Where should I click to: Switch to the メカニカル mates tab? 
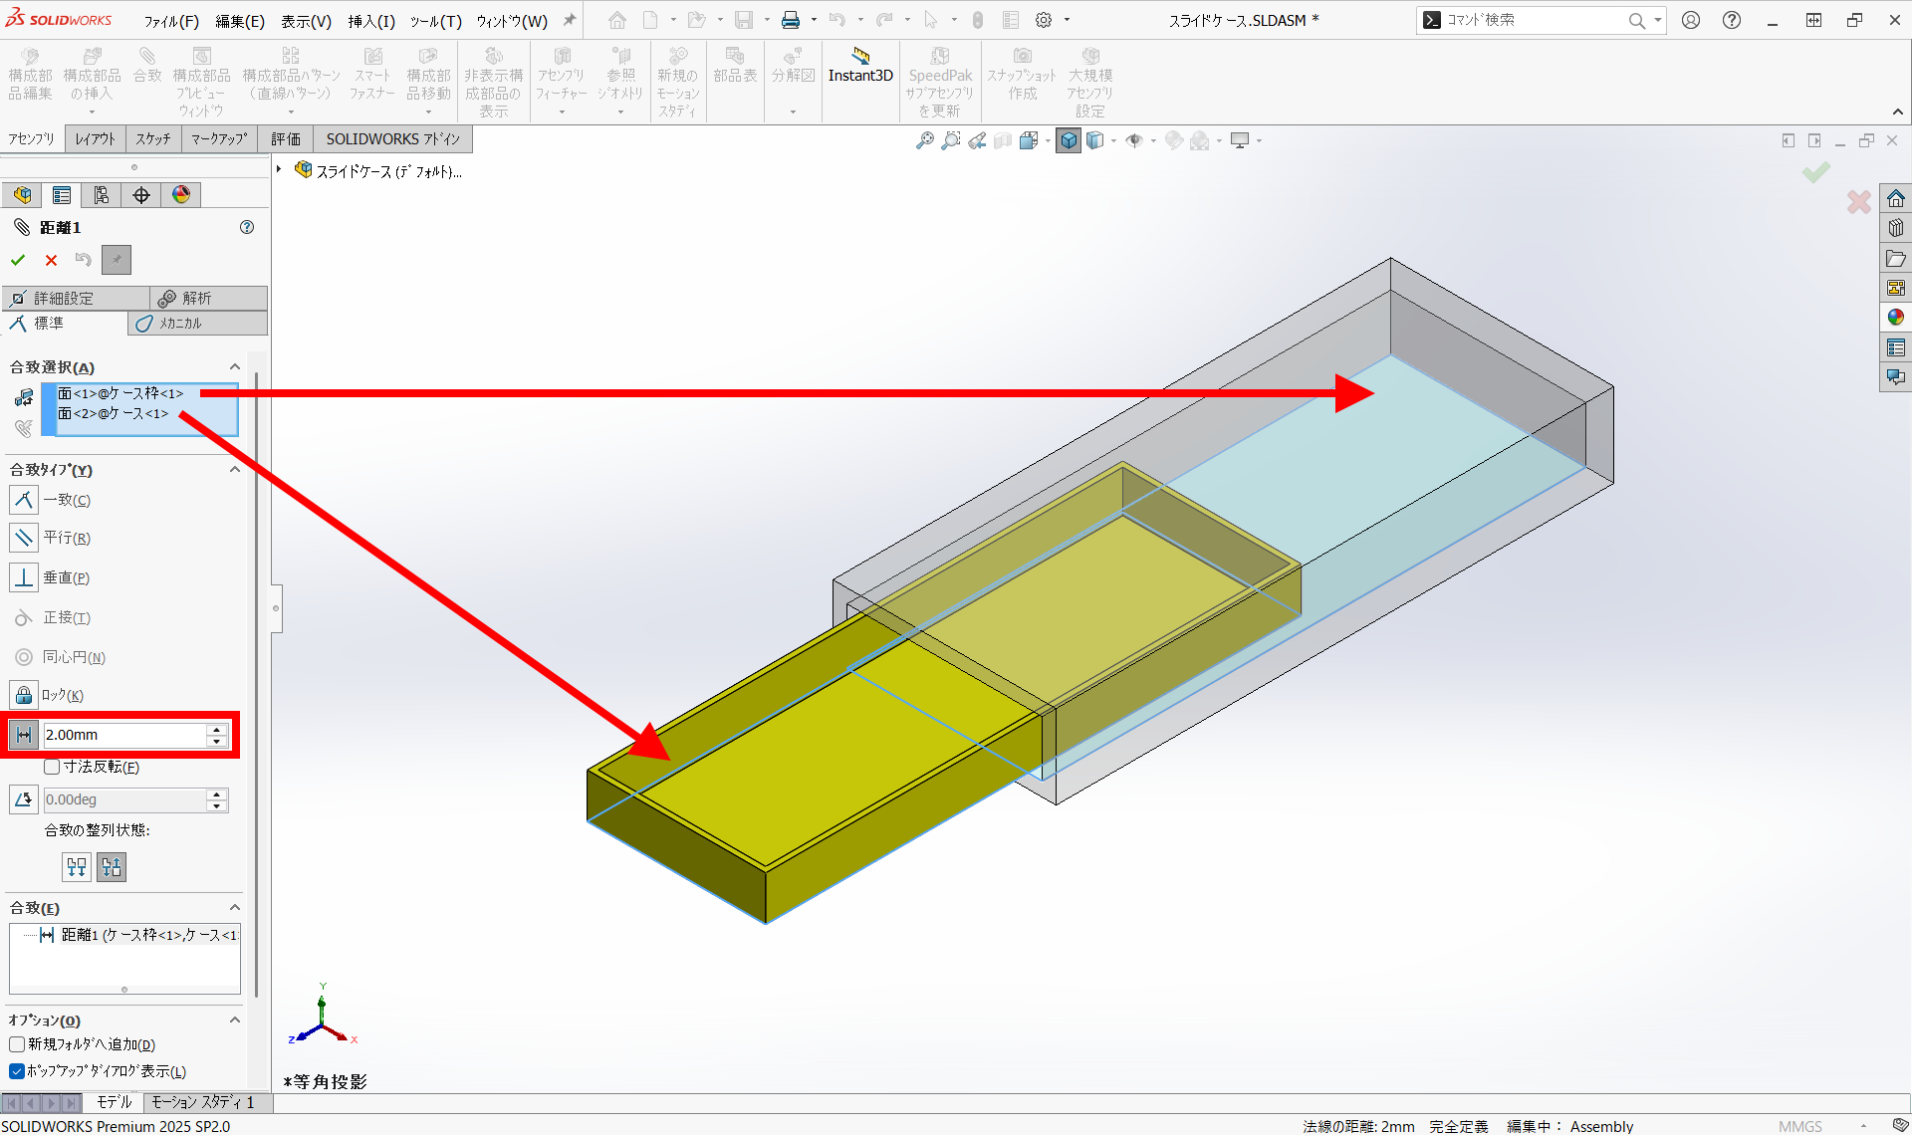(x=197, y=323)
